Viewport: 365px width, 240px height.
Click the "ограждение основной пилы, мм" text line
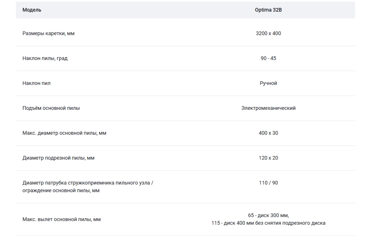pyautogui.click(x=61, y=191)
